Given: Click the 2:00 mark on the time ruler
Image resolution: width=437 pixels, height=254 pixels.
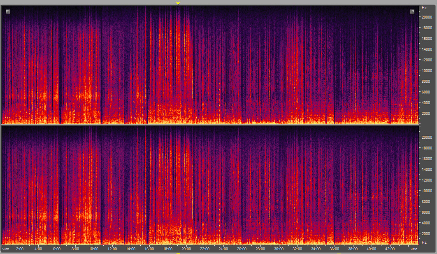Looking at the screenshot, I should pyautogui.click(x=19, y=249).
